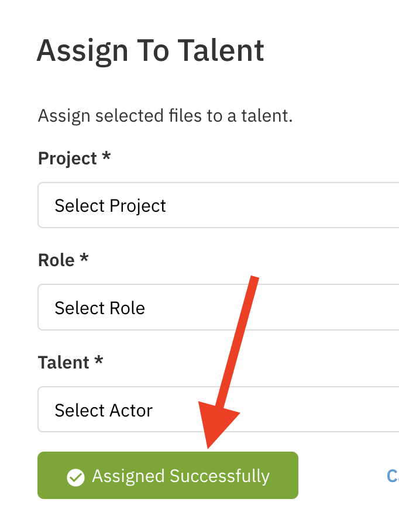Click the "Select Role" placeholder text

pyautogui.click(x=100, y=308)
